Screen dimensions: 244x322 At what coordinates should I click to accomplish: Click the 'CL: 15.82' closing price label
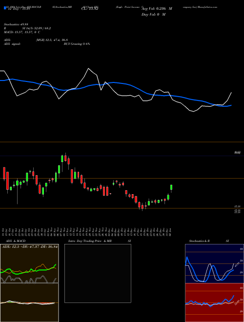pos(90,9)
